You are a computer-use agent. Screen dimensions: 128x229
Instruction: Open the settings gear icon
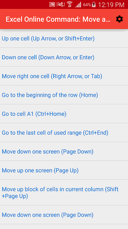119,19
